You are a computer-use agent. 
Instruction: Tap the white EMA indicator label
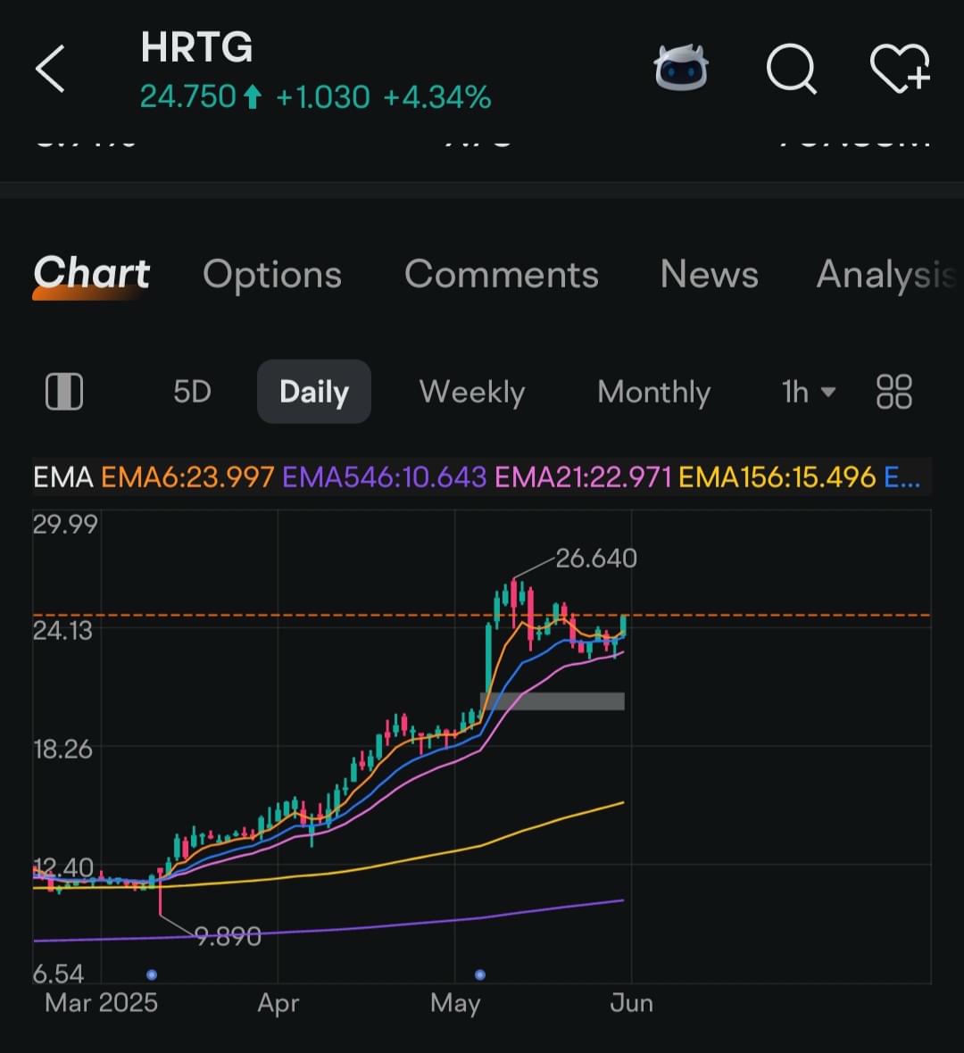point(63,477)
